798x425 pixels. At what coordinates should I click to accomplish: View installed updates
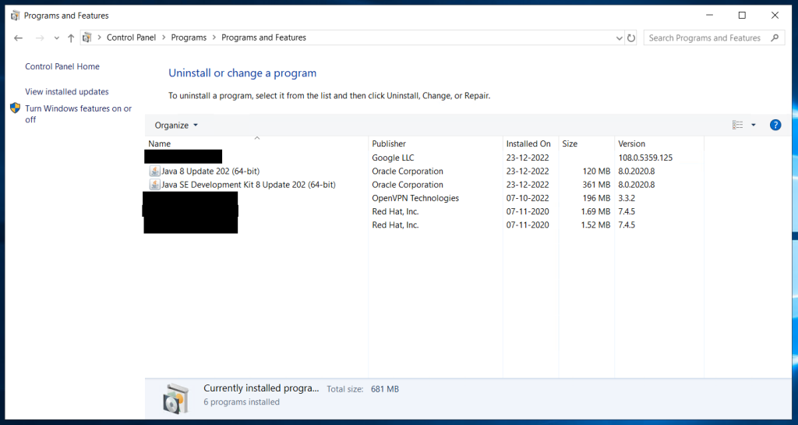click(x=67, y=91)
